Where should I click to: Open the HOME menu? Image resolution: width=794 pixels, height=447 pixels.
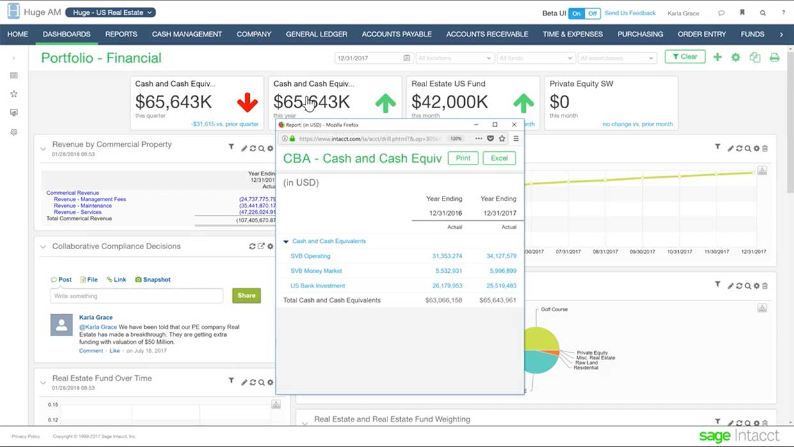(x=17, y=34)
